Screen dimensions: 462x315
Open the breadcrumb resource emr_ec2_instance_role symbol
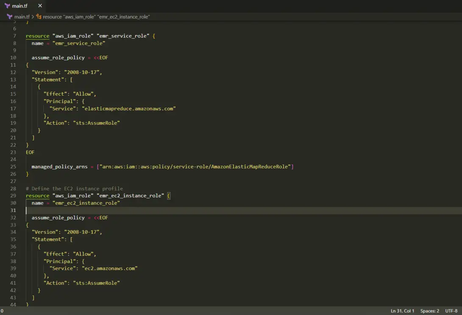(96, 17)
